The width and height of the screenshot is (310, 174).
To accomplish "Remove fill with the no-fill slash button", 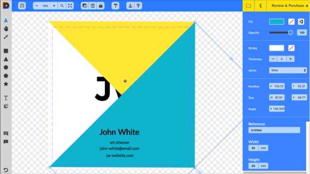I will [291, 22].
